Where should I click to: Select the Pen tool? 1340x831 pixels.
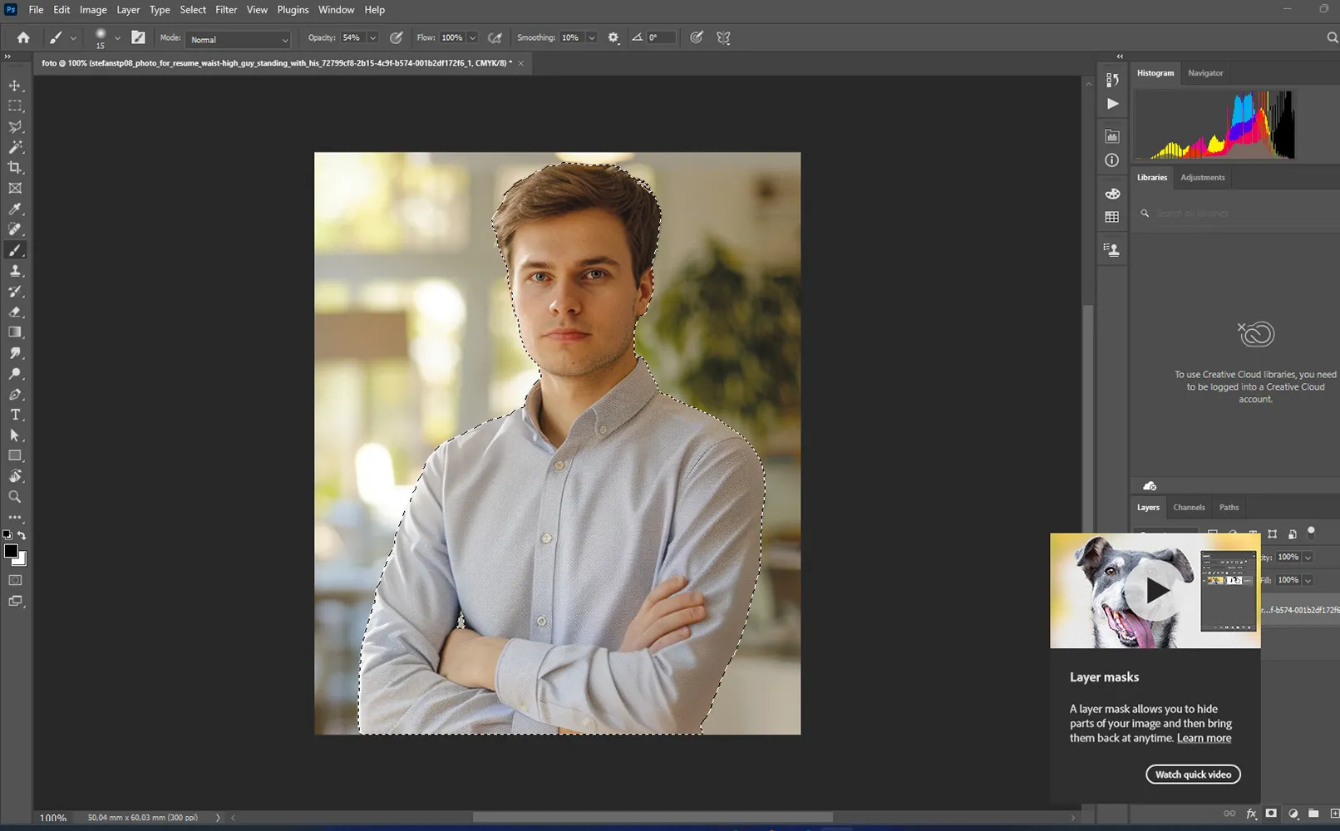click(15, 395)
